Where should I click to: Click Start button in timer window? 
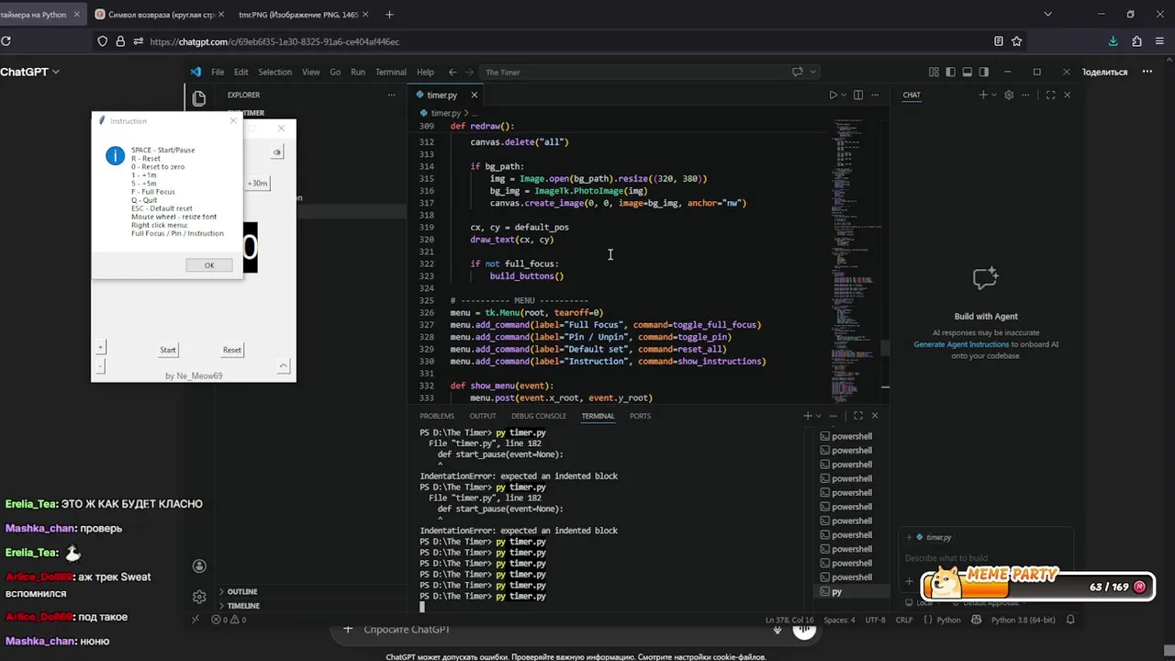pyautogui.click(x=168, y=350)
